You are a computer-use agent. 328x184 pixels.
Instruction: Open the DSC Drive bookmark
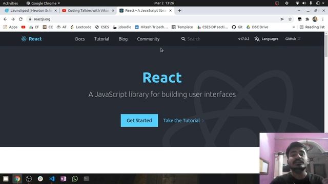coord(257,27)
